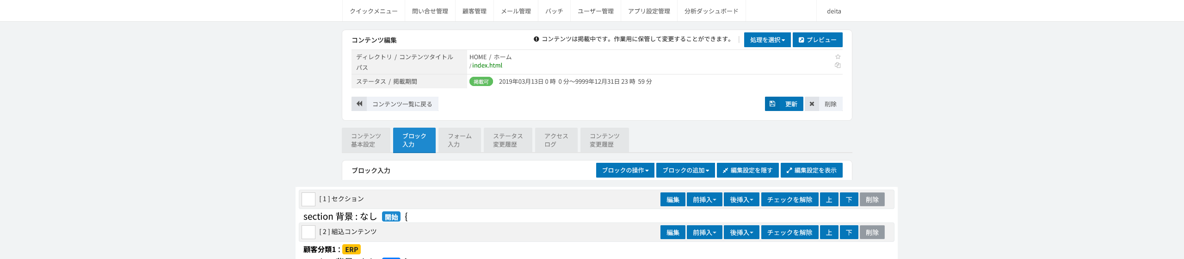This screenshot has width=1184, height=259.
Task: Click 削除 for [1] セクション block
Action: point(872,199)
